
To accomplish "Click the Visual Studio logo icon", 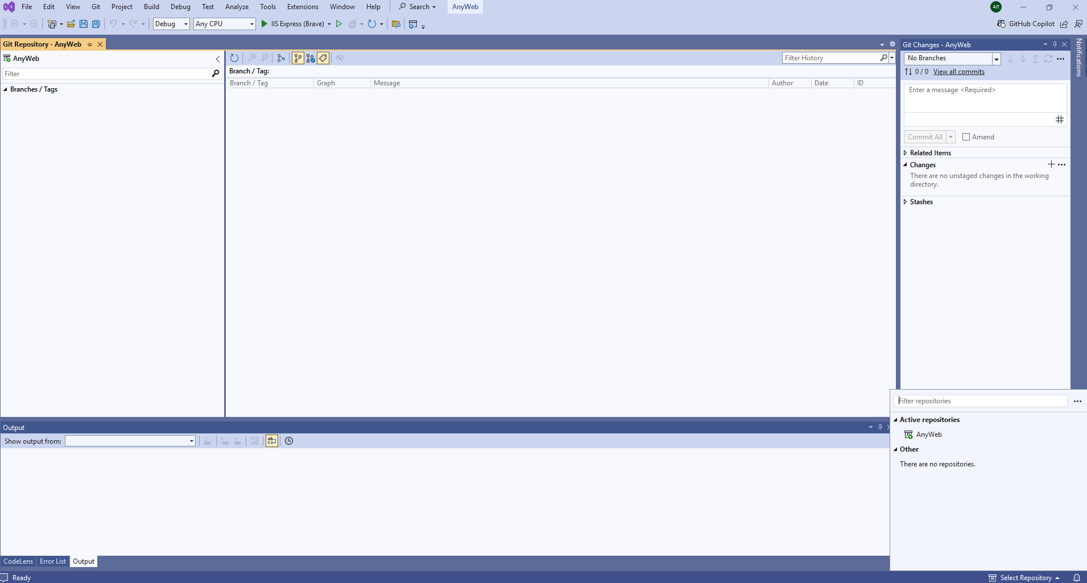I will click(9, 7).
